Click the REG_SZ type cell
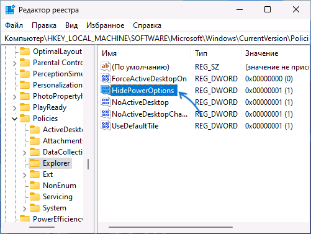 [207, 67]
